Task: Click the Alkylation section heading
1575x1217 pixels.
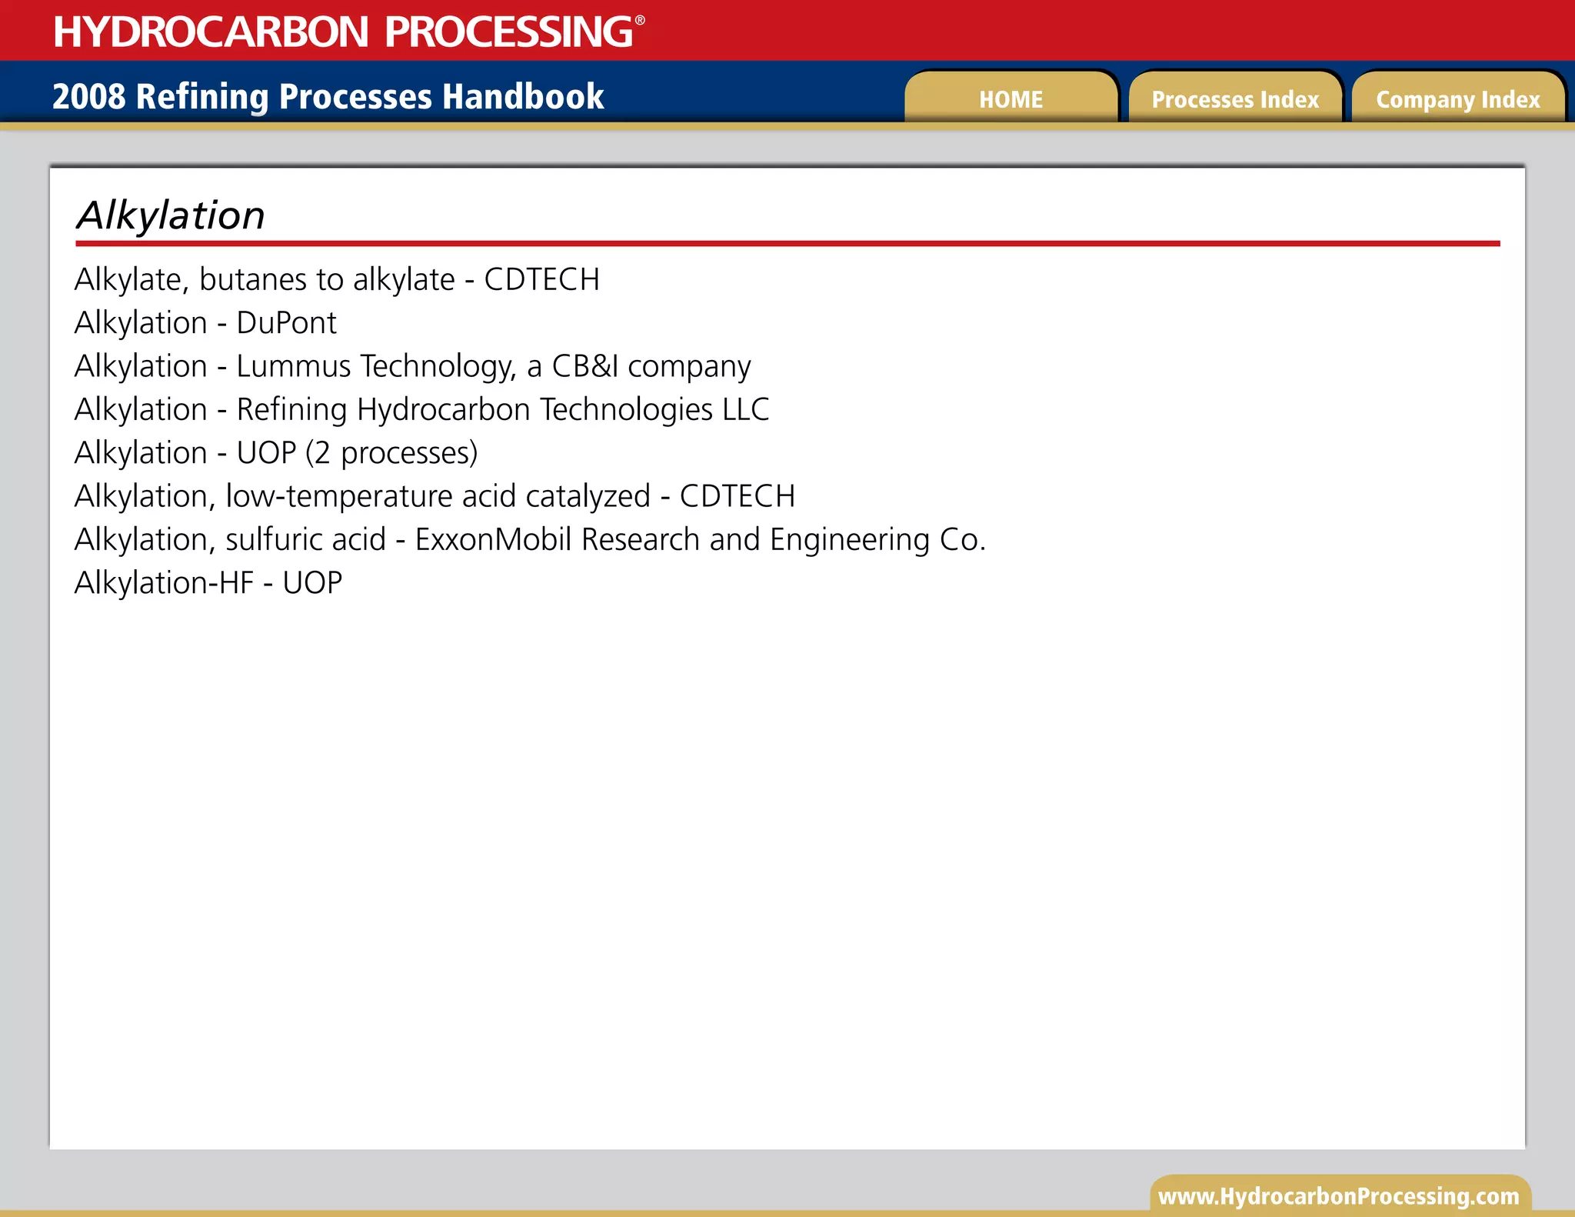Action: pyautogui.click(x=170, y=215)
